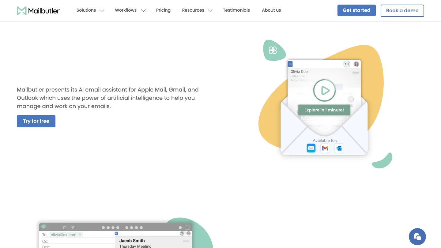Open the Workflows menu
441x248 pixels.
click(x=126, y=10)
